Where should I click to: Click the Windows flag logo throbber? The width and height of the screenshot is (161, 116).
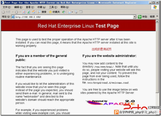[155, 7]
